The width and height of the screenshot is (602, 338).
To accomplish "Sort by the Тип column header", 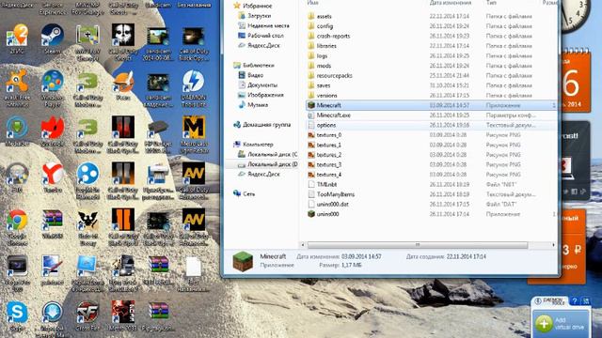I will pyautogui.click(x=491, y=3).
